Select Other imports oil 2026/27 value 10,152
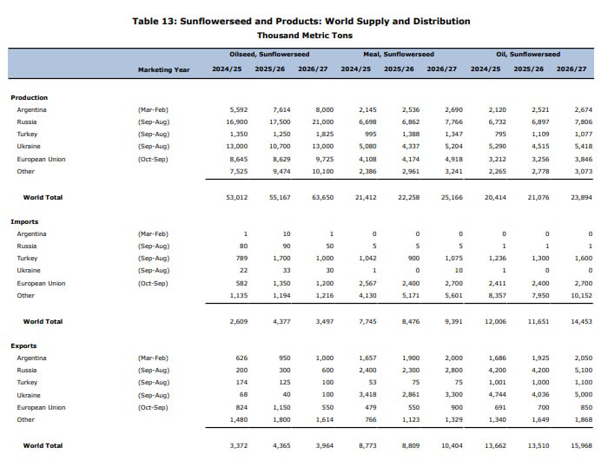 coord(581,295)
